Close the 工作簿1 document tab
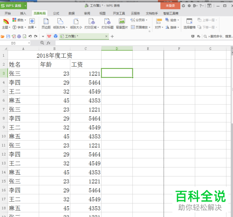Viewport: 233px width, 217px height. [106, 36]
